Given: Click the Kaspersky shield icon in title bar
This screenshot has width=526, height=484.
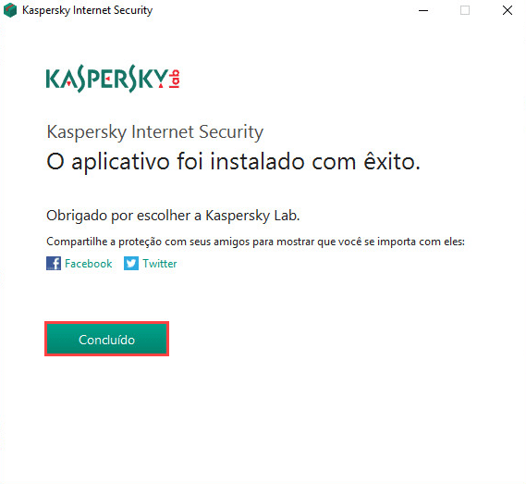Looking at the screenshot, I should click(x=10, y=10).
